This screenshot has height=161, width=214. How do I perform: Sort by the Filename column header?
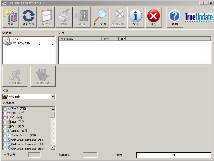coord(80,39)
